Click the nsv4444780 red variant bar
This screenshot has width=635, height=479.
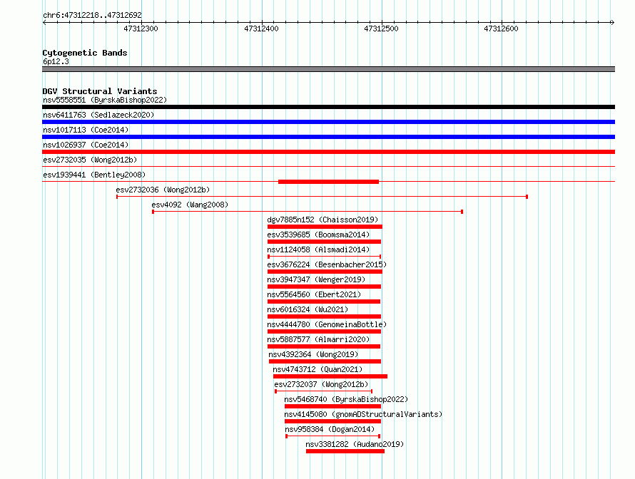click(324, 331)
